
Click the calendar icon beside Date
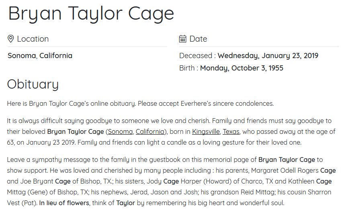click(182, 39)
